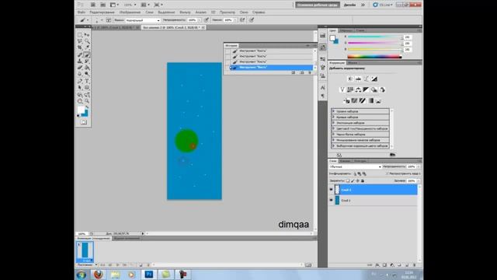Delete current state in History panel
497x280 pixels.
(x=310, y=72)
